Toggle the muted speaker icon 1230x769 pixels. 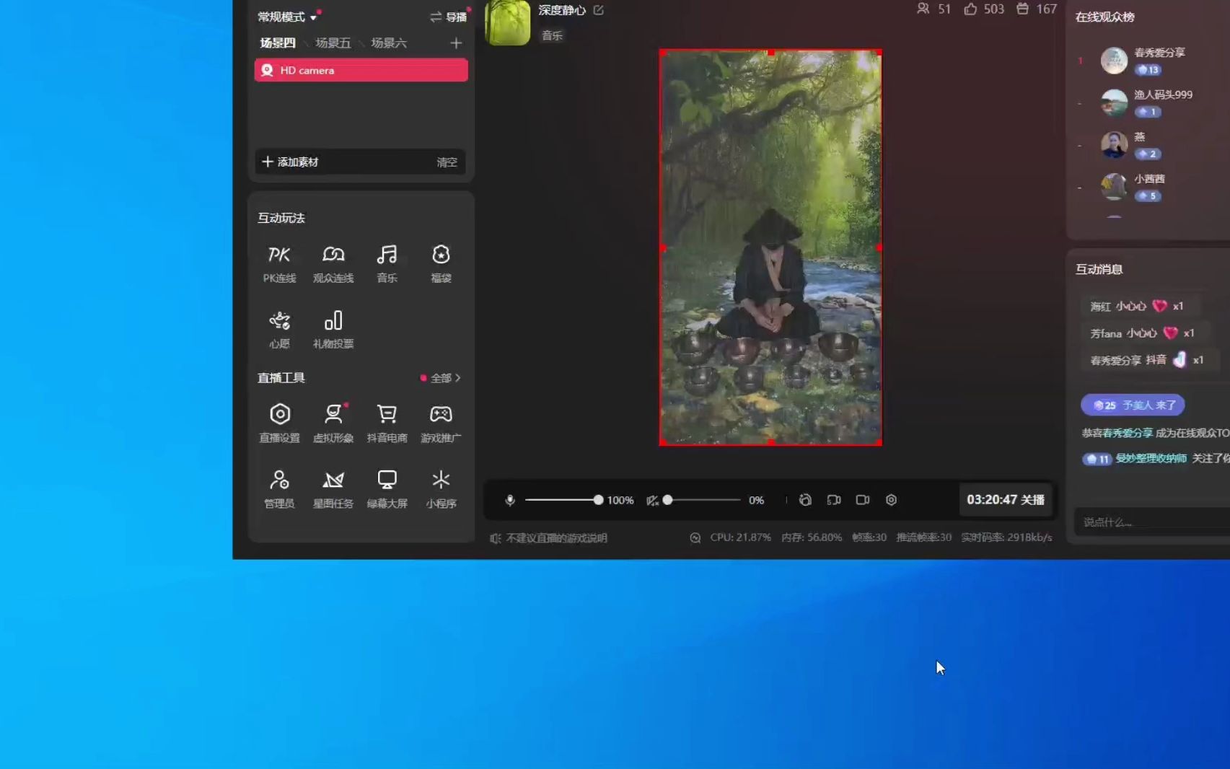click(x=652, y=500)
